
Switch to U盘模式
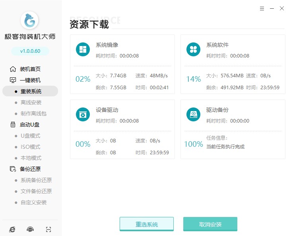pos(30,136)
